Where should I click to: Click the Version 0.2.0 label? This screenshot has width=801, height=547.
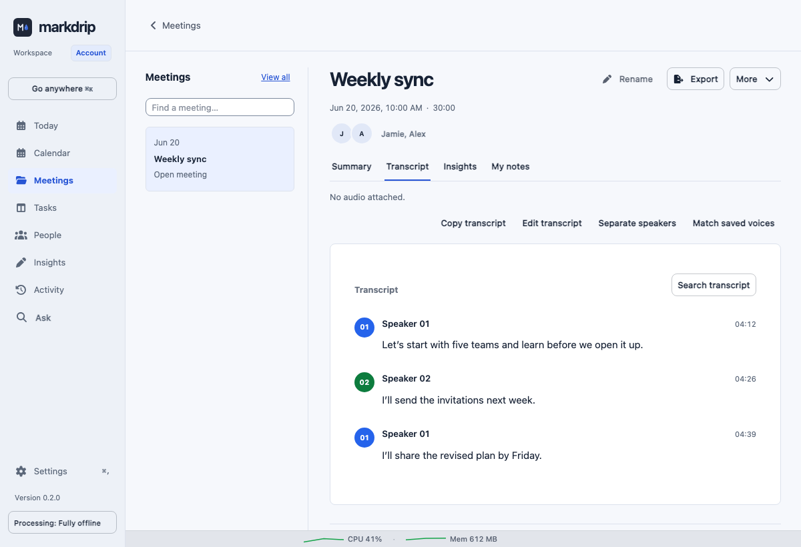tap(37, 498)
